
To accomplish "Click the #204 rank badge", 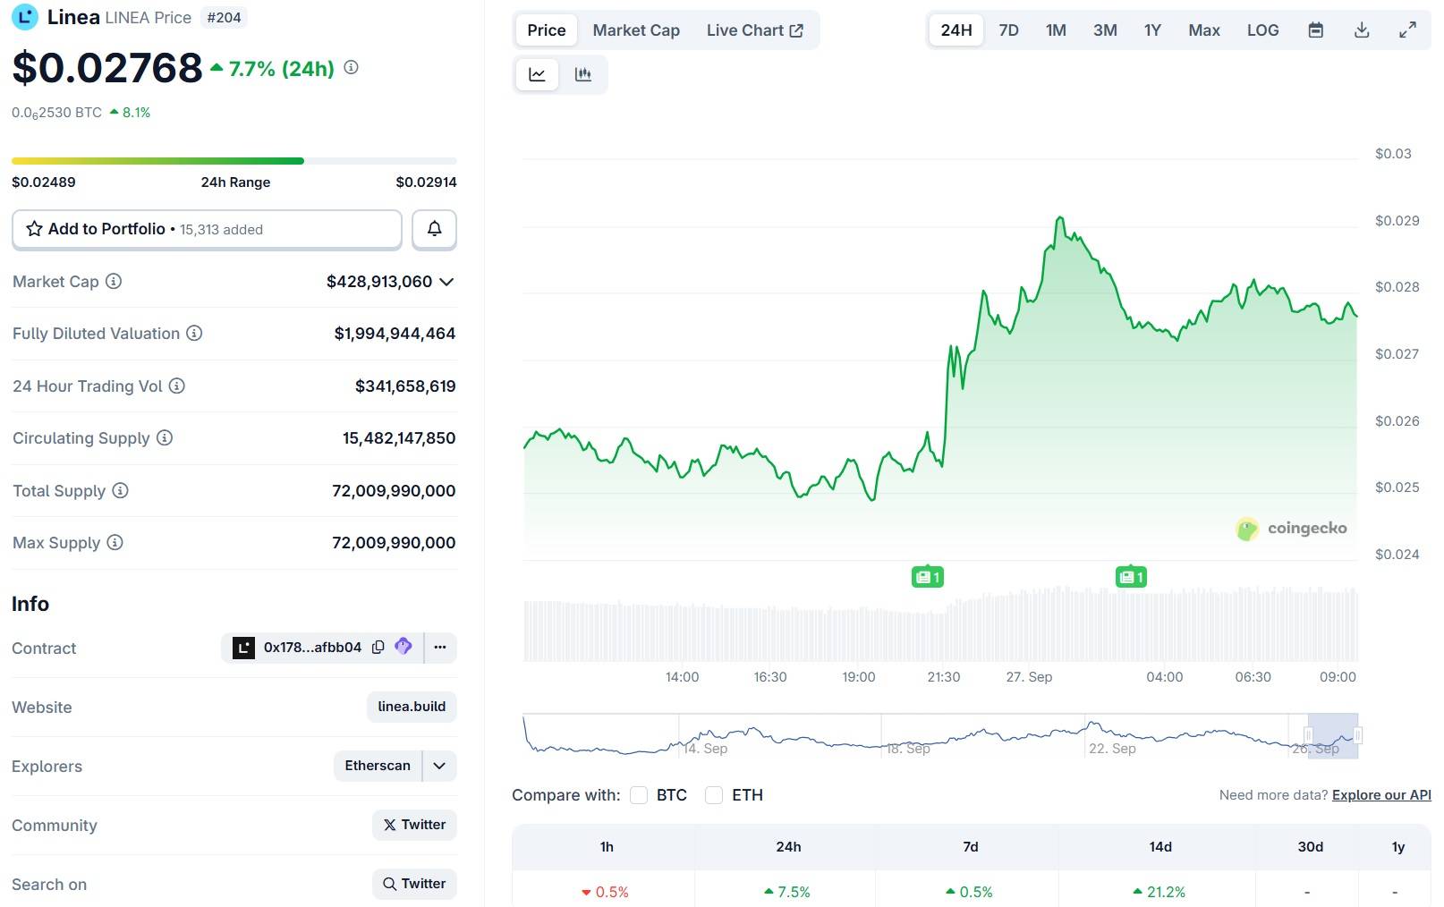I will click(224, 17).
